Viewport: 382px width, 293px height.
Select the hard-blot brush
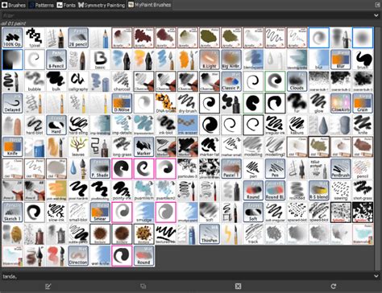[35, 125]
